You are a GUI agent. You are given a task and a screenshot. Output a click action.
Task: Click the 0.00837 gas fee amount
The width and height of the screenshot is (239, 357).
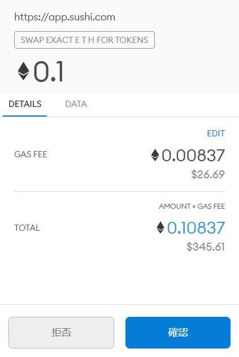(x=193, y=155)
